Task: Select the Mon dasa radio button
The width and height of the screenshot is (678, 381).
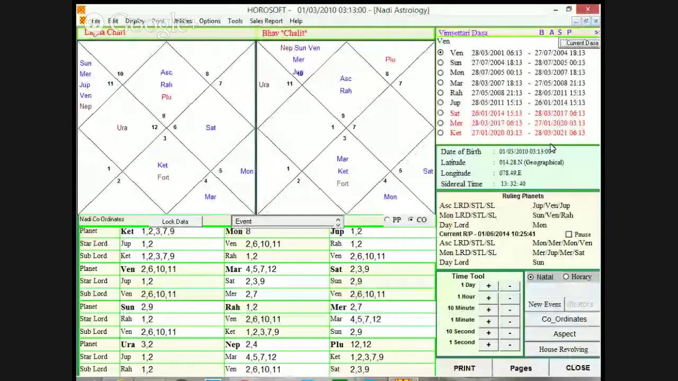Action: (441, 72)
